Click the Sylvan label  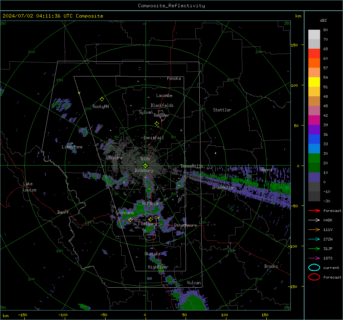click(x=146, y=112)
